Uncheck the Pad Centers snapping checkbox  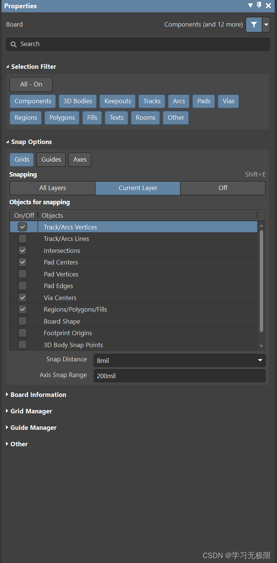[22, 262]
